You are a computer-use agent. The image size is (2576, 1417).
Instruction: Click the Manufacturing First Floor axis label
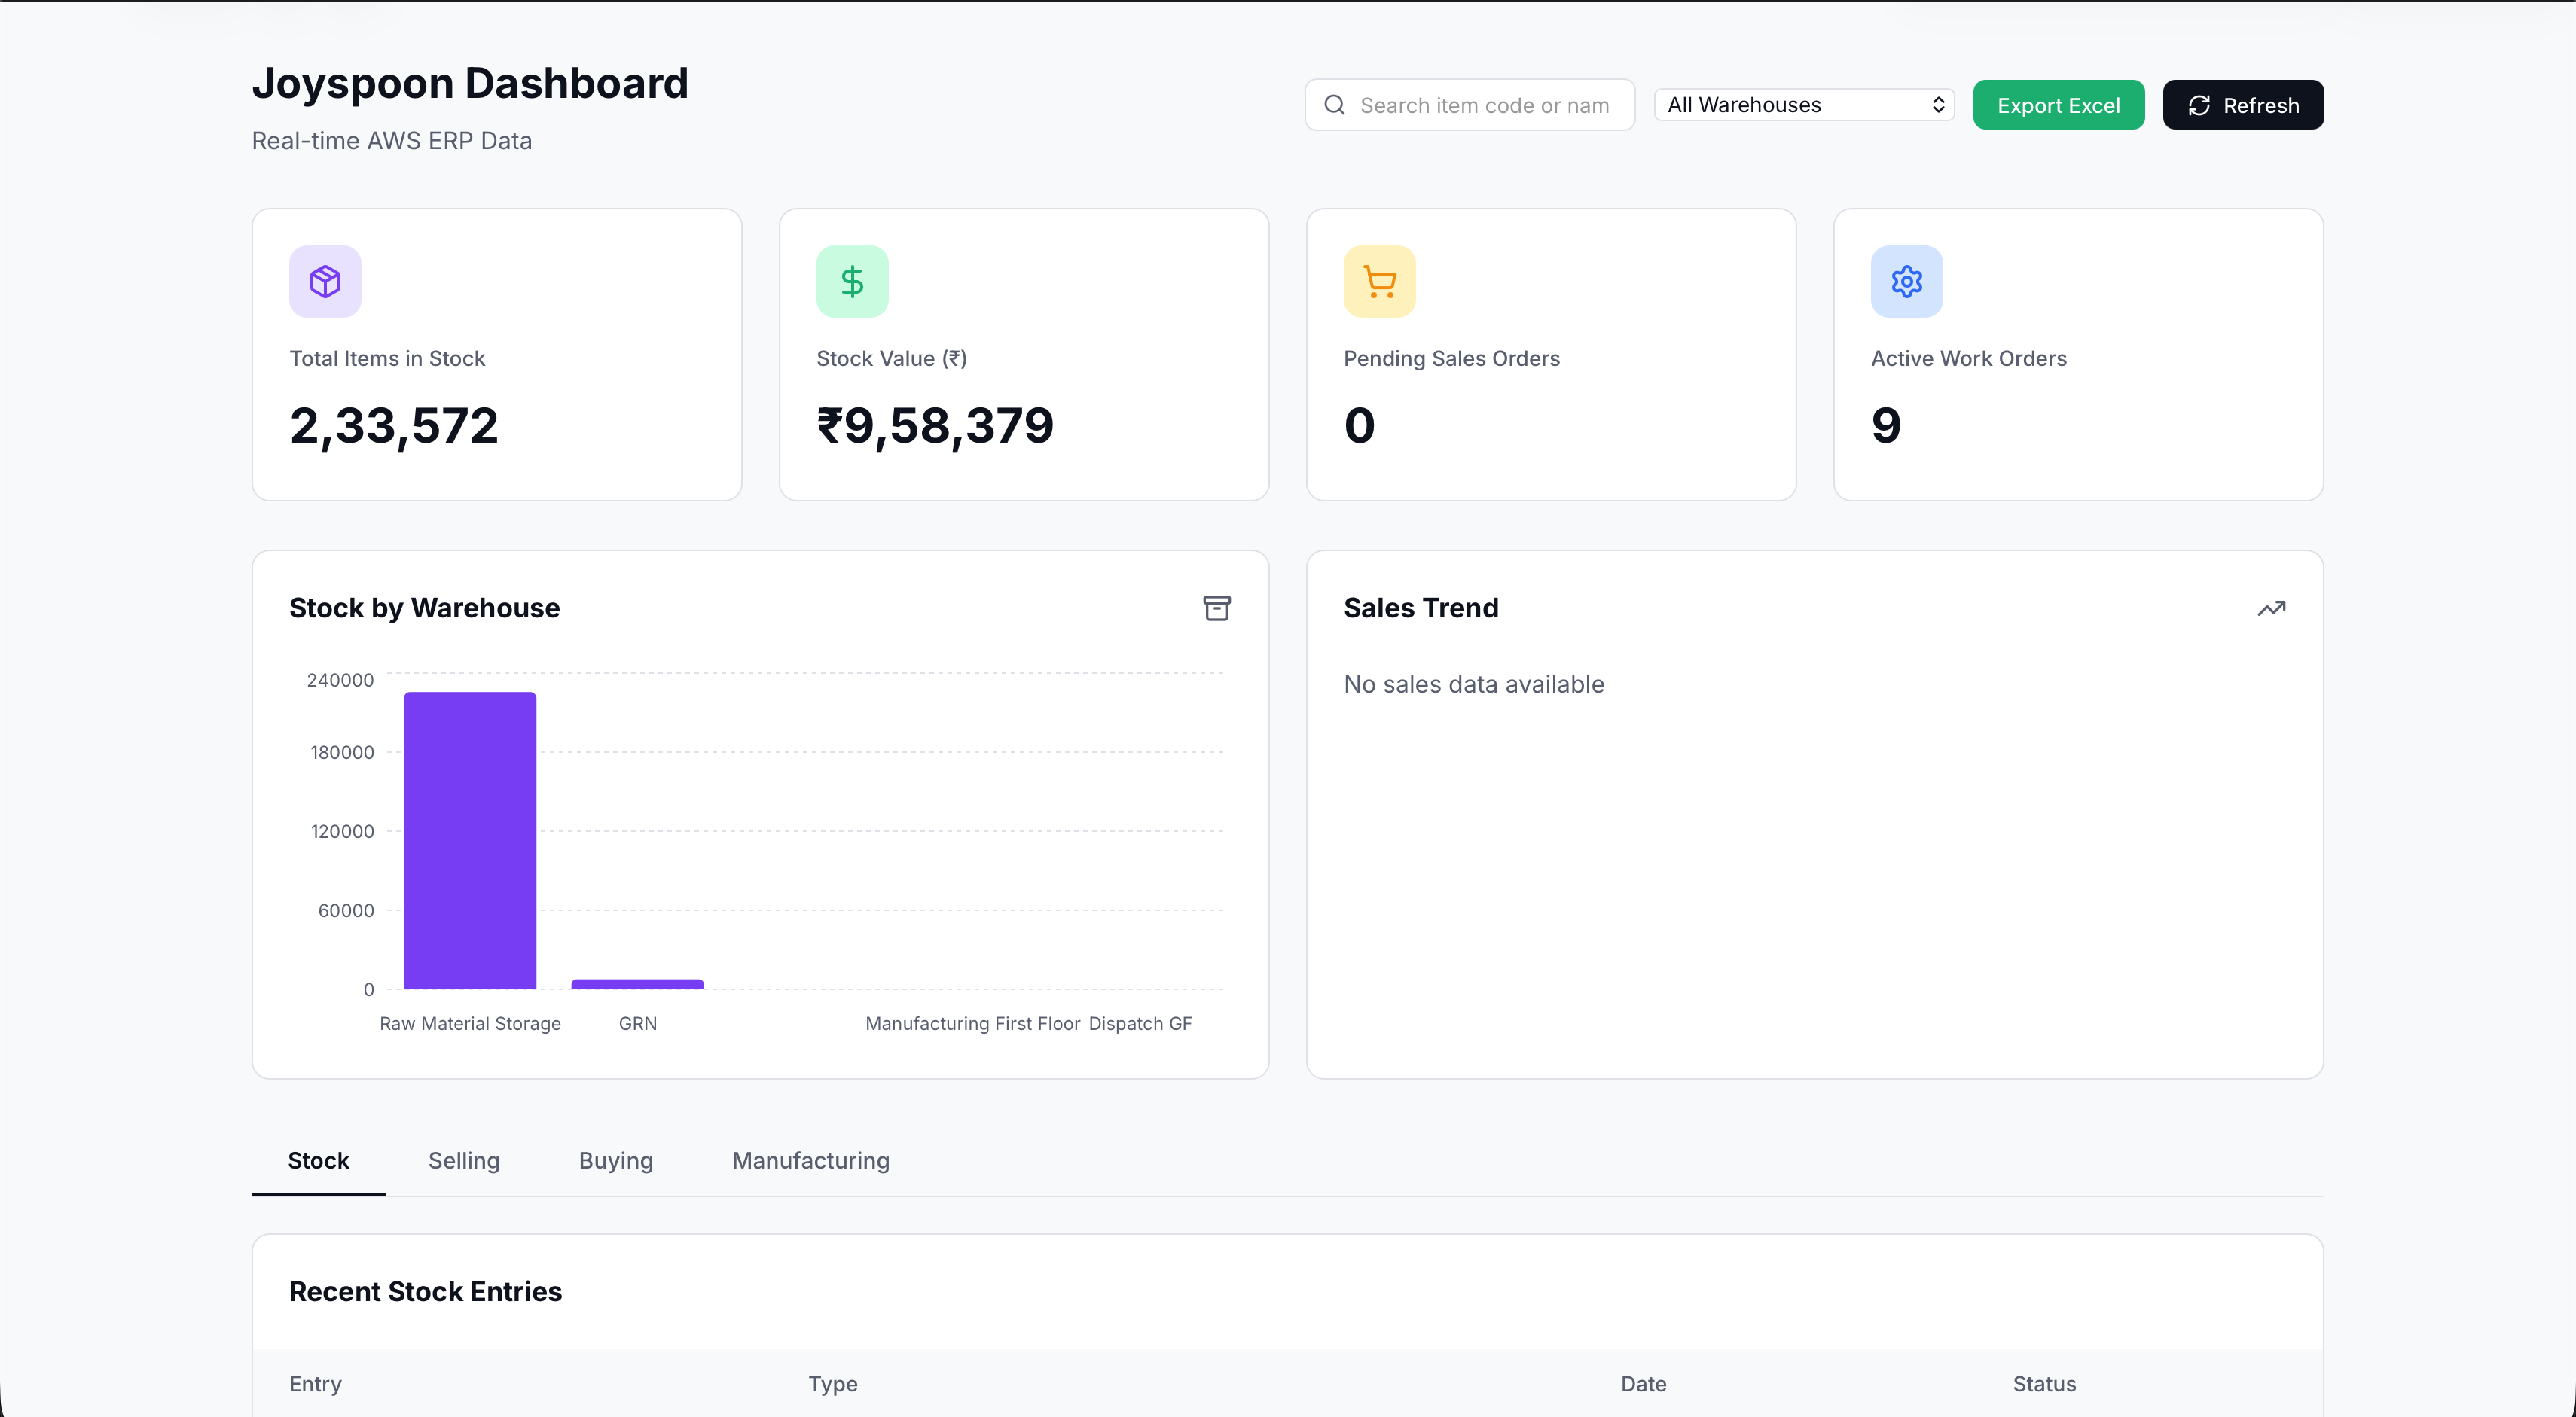972,1023
